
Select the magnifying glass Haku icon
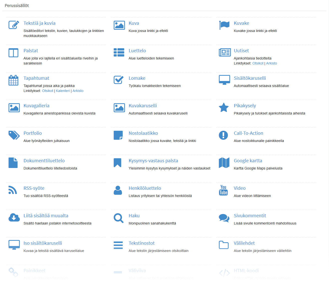pyautogui.click(x=118, y=218)
